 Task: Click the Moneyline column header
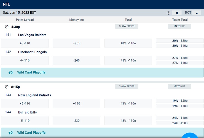point(77,20)
